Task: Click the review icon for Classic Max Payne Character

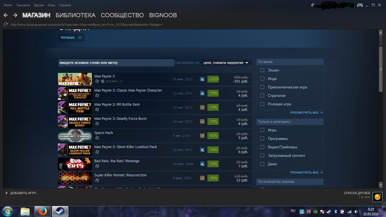Action: tap(202, 93)
